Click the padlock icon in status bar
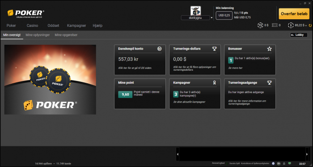 [x=284, y=163]
